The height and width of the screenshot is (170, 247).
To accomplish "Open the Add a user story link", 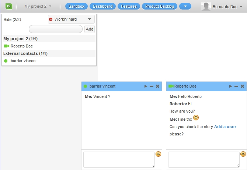I will coord(225,127).
